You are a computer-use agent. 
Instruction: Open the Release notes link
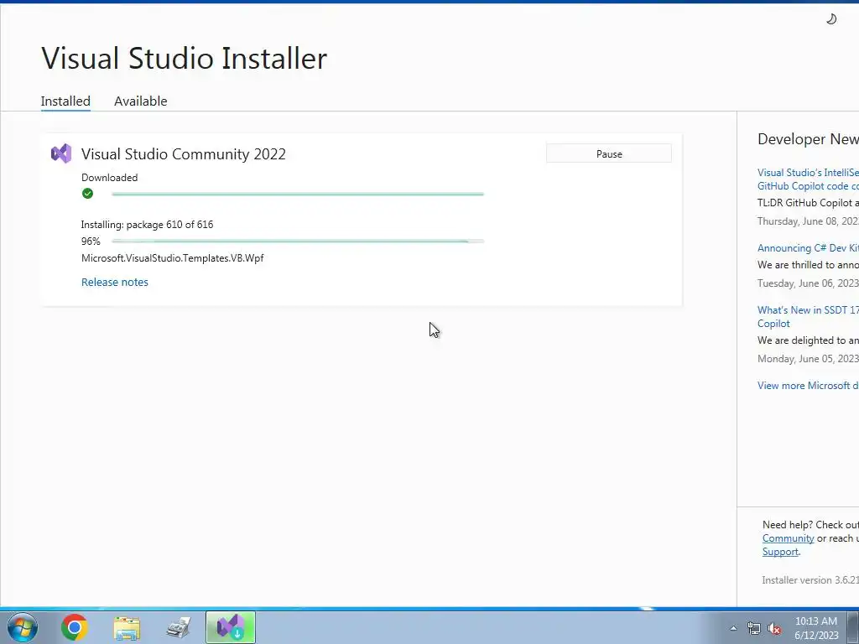tap(115, 282)
